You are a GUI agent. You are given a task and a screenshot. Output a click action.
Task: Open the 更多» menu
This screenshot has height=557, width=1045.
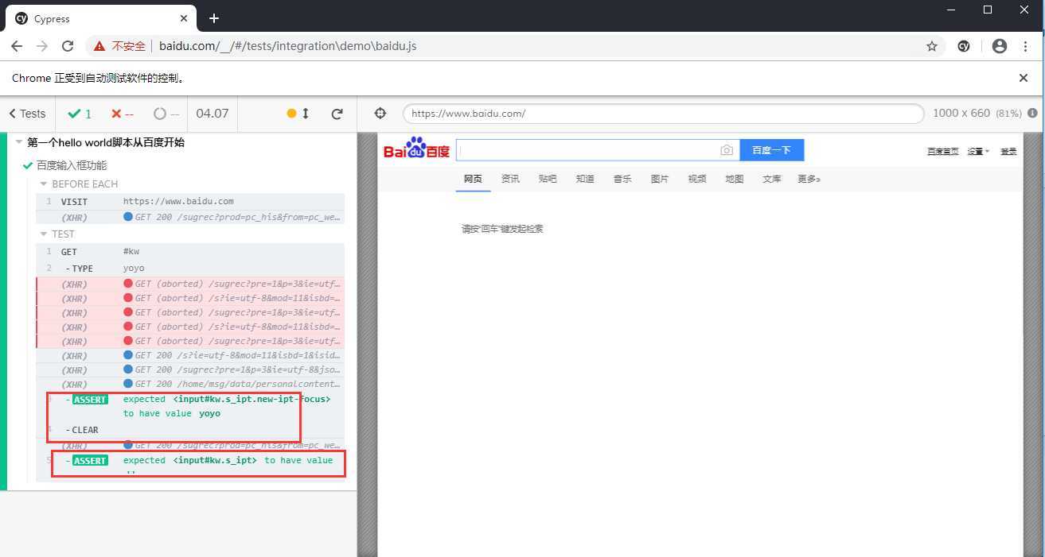809,179
